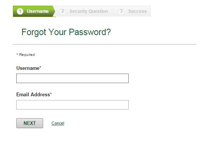Image resolution: width=204 pixels, height=145 pixels.
Task: Click the chevron divider before Success step
Action: click(x=113, y=11)
